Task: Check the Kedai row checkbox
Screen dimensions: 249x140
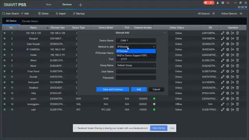Action: [x=5, y=55]
